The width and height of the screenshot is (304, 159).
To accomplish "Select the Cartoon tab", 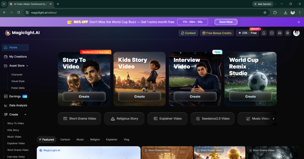I will (65, 139).
